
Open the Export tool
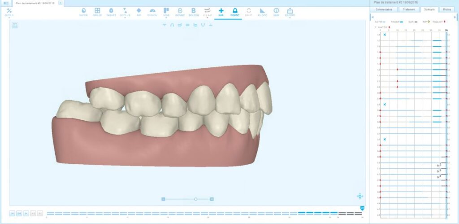pos(290,12)
